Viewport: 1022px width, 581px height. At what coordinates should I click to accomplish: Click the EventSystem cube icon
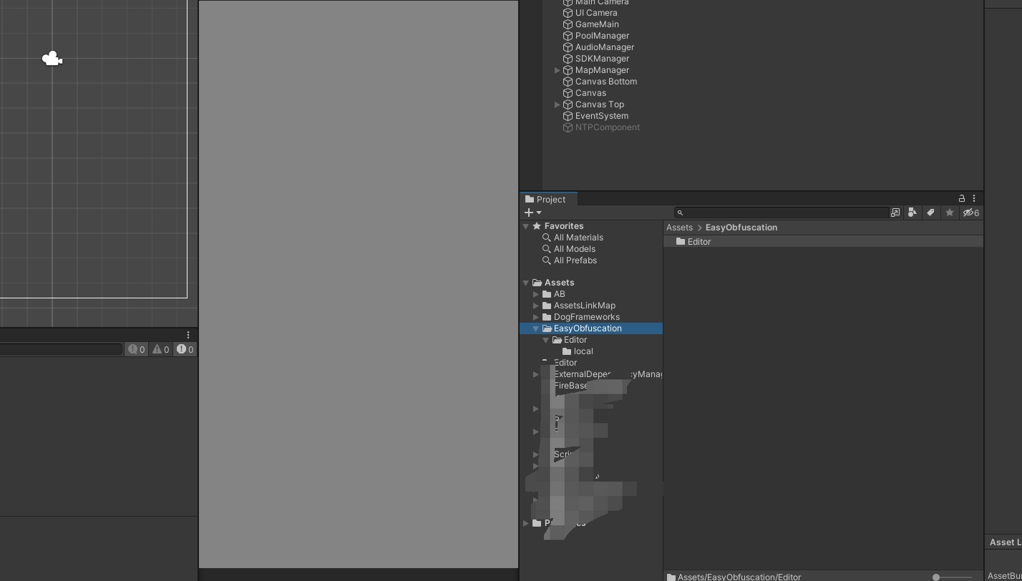[x=568, y=116]
